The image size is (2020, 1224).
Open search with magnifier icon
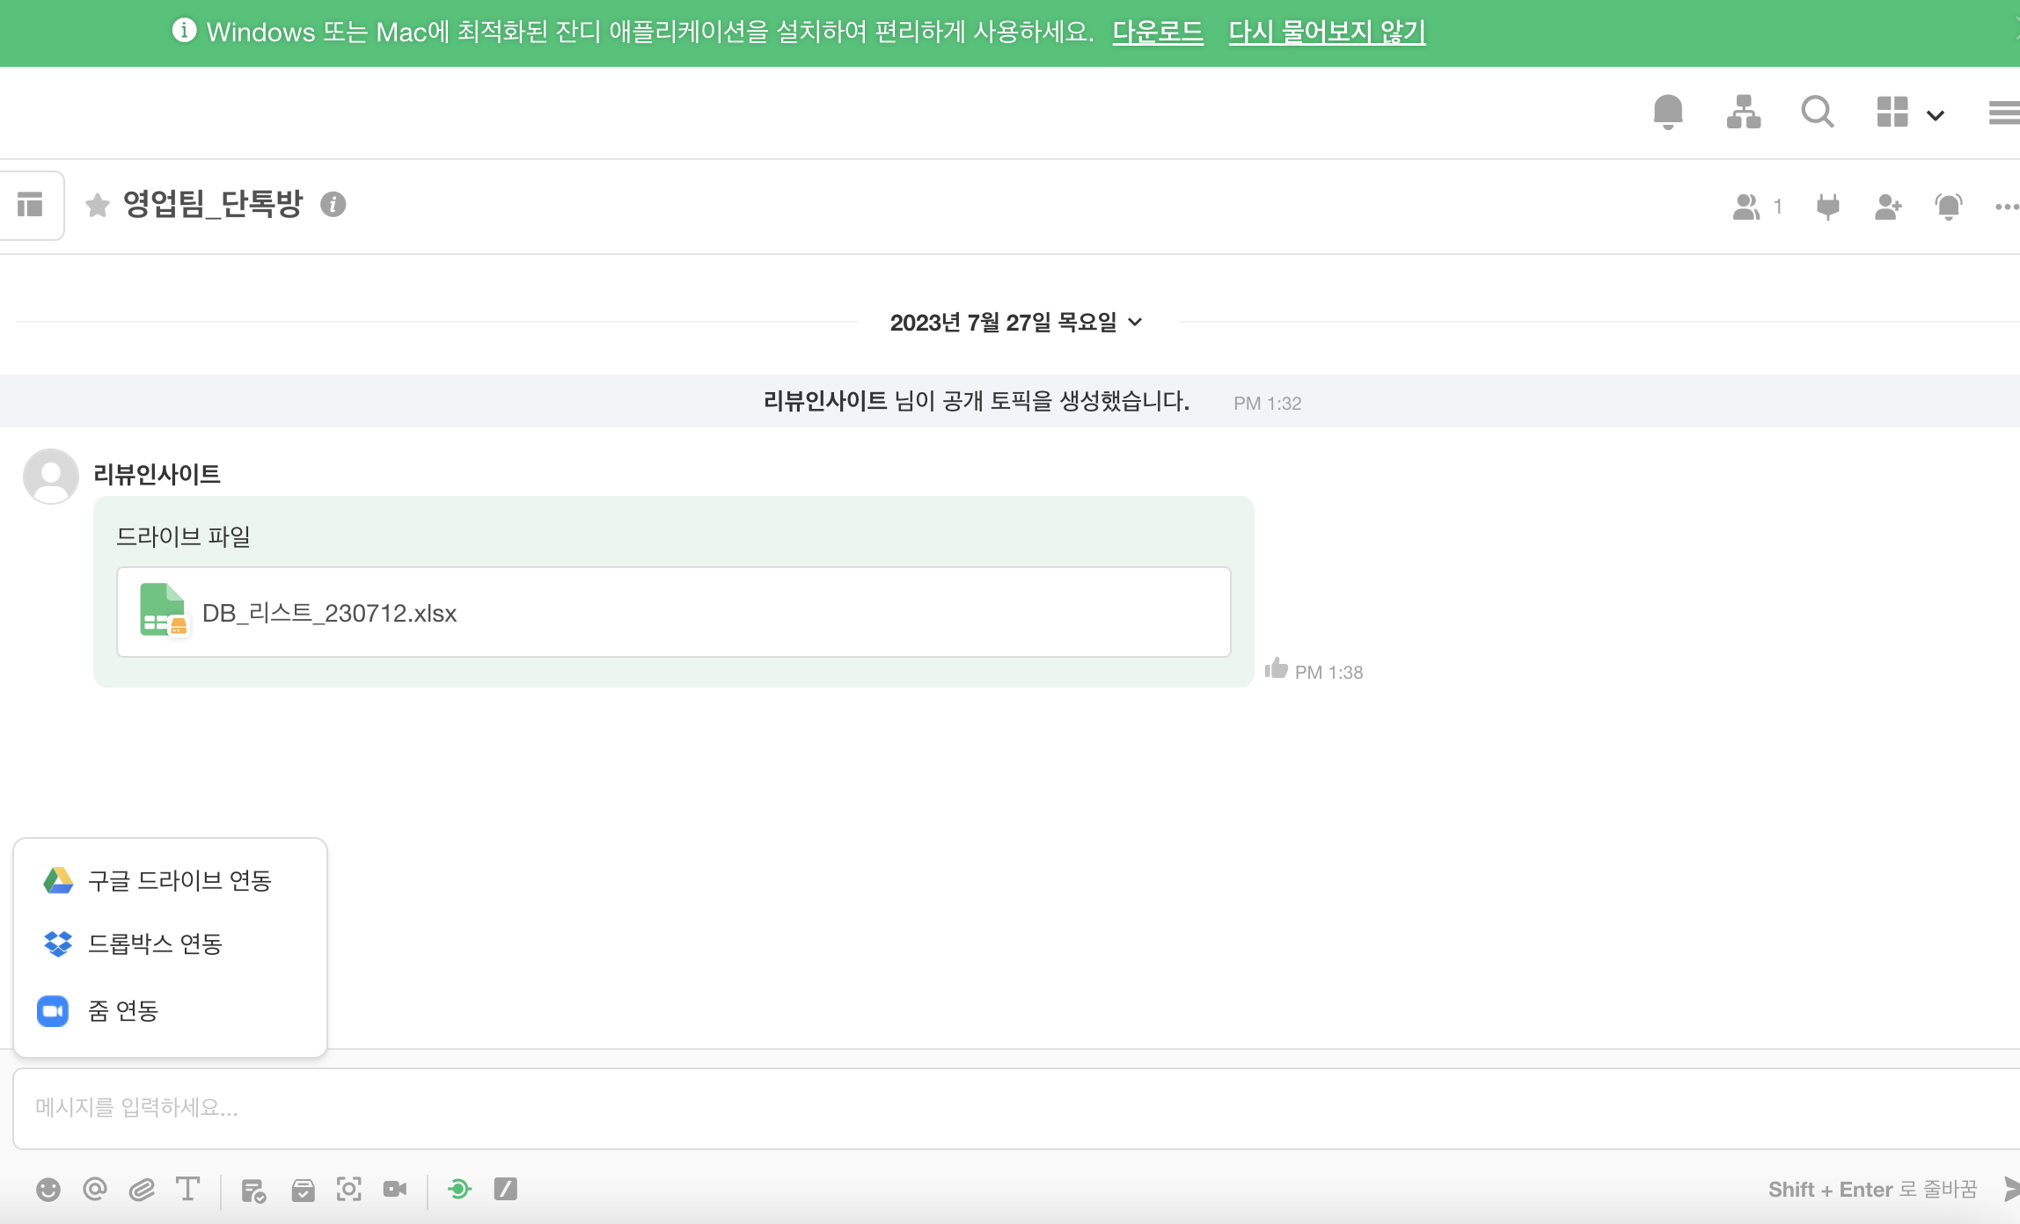[1817, 113]
